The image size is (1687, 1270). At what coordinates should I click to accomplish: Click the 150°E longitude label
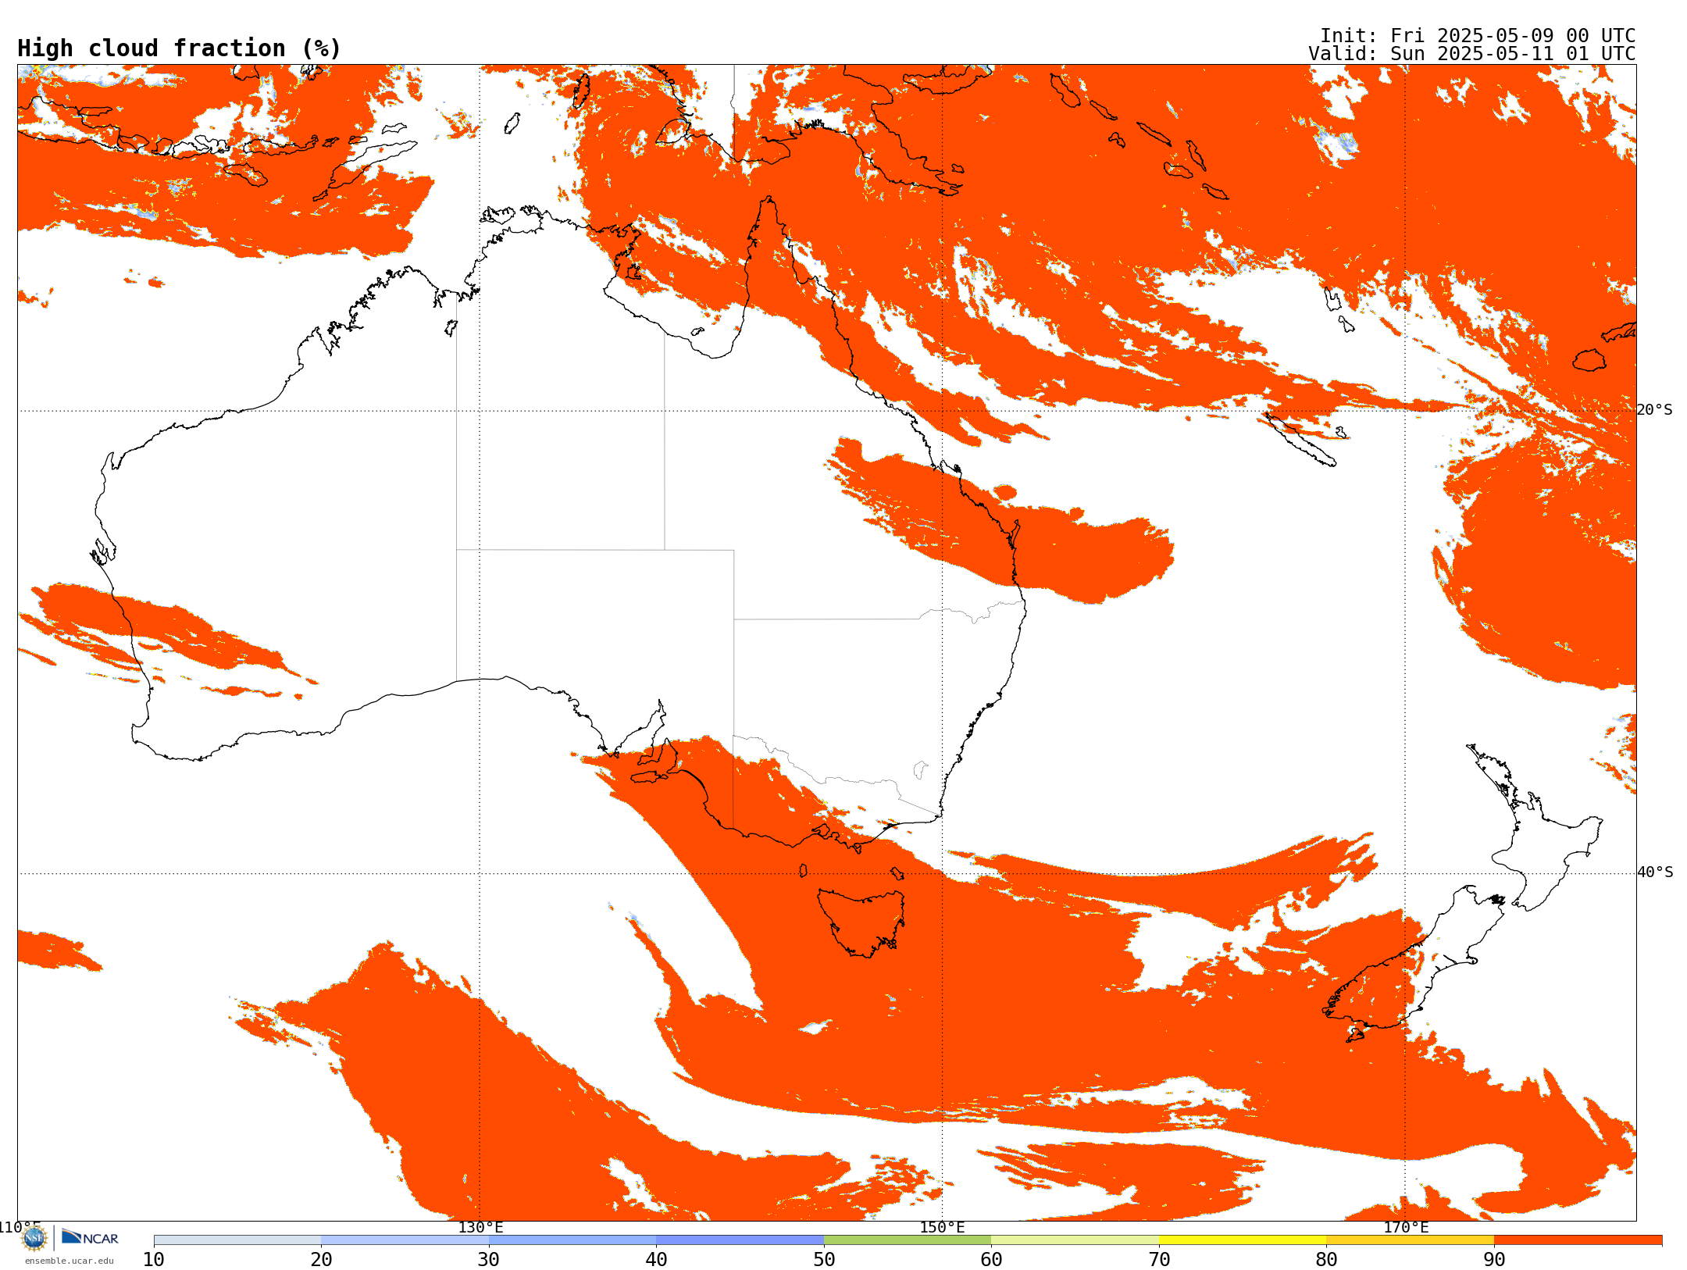point(942,1227)
